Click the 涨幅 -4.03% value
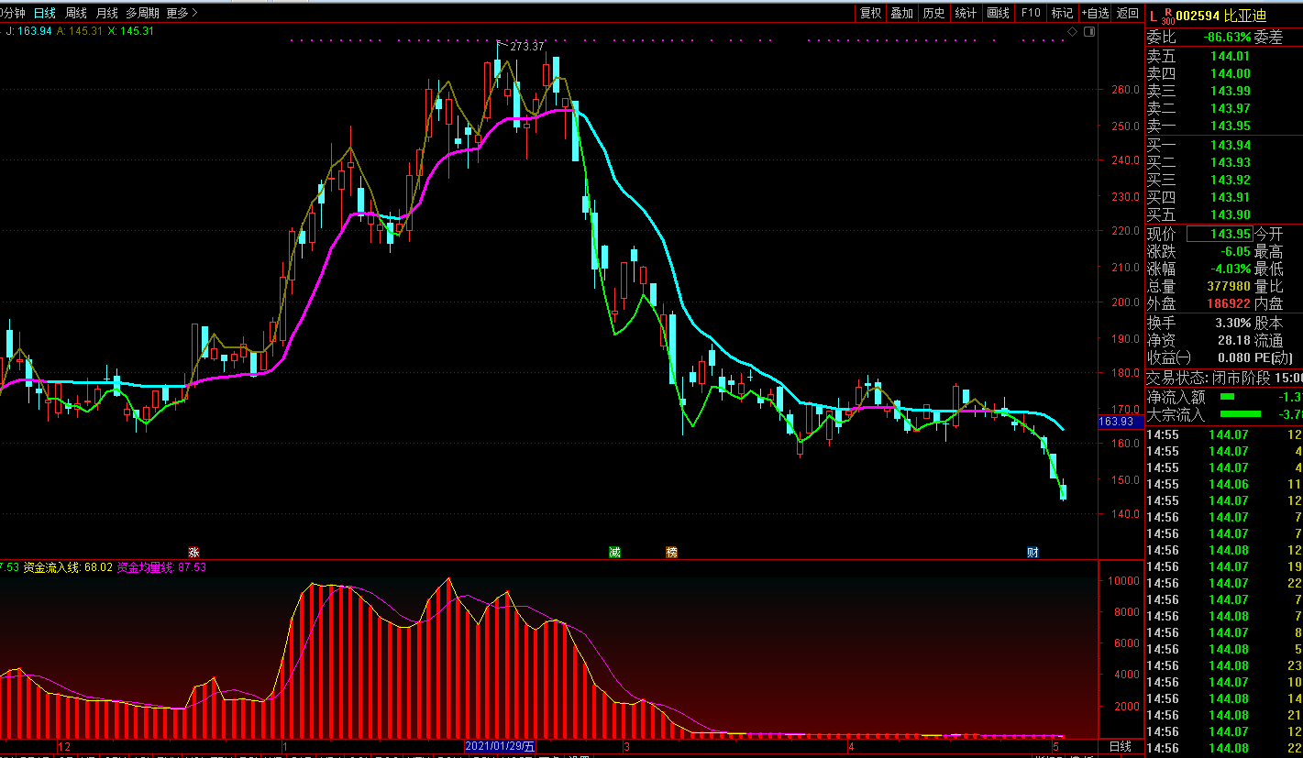Viewport: 1303px width, 758px height. coord(1231,269)
